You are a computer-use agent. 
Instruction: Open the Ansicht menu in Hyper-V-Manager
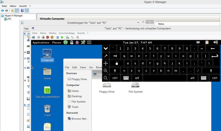(x=23, y=6)
